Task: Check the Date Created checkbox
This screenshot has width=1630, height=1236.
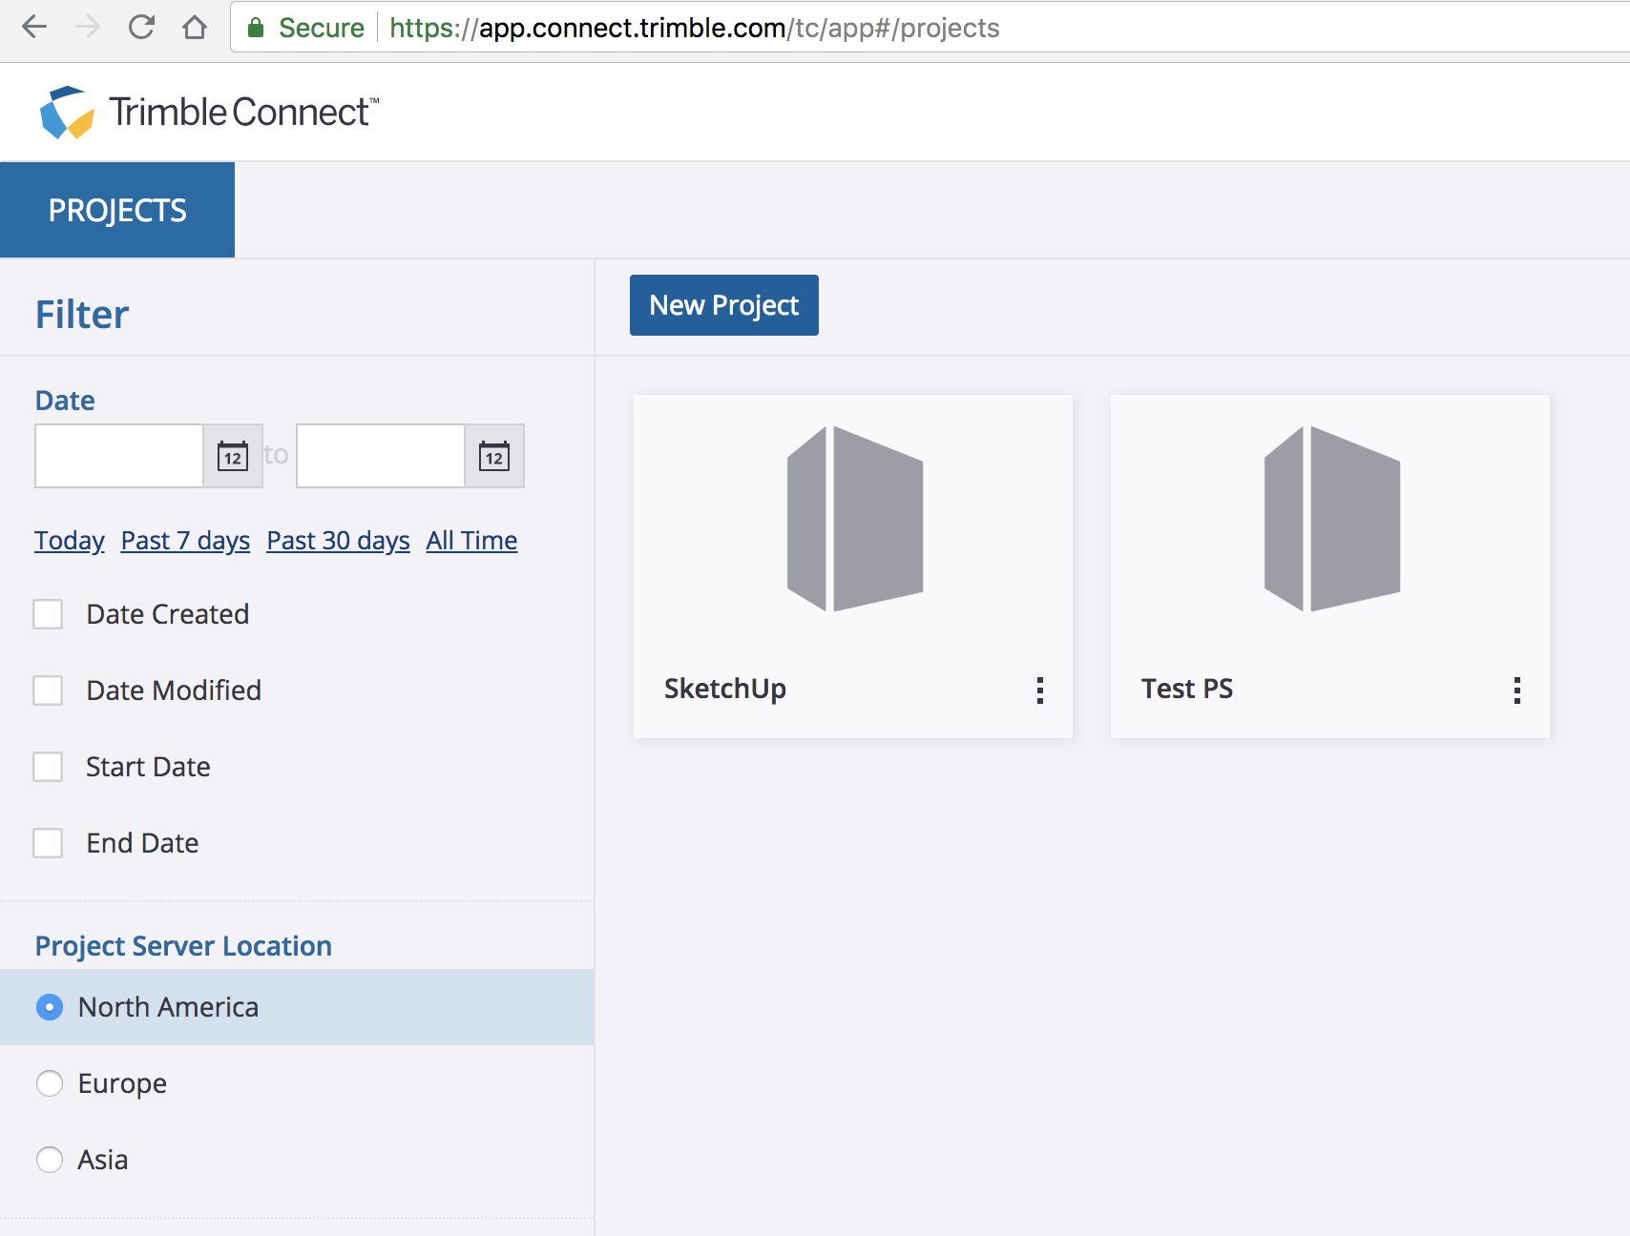Action: coord(48,614)
